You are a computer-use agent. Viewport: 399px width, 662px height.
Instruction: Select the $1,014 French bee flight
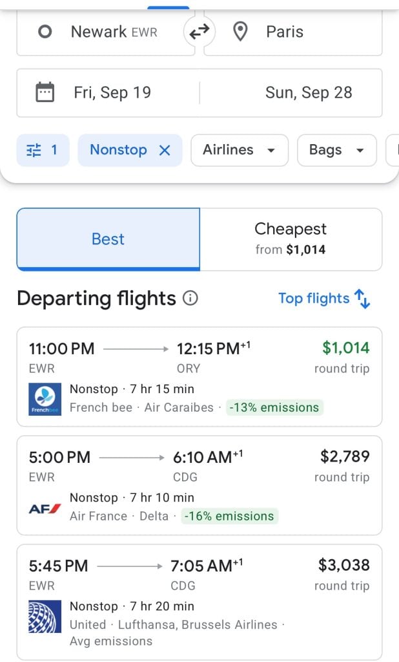[x=200, y=376]
